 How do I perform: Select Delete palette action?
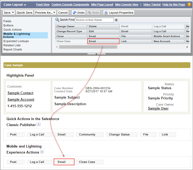pyautogui.click(x=103, y=26)
